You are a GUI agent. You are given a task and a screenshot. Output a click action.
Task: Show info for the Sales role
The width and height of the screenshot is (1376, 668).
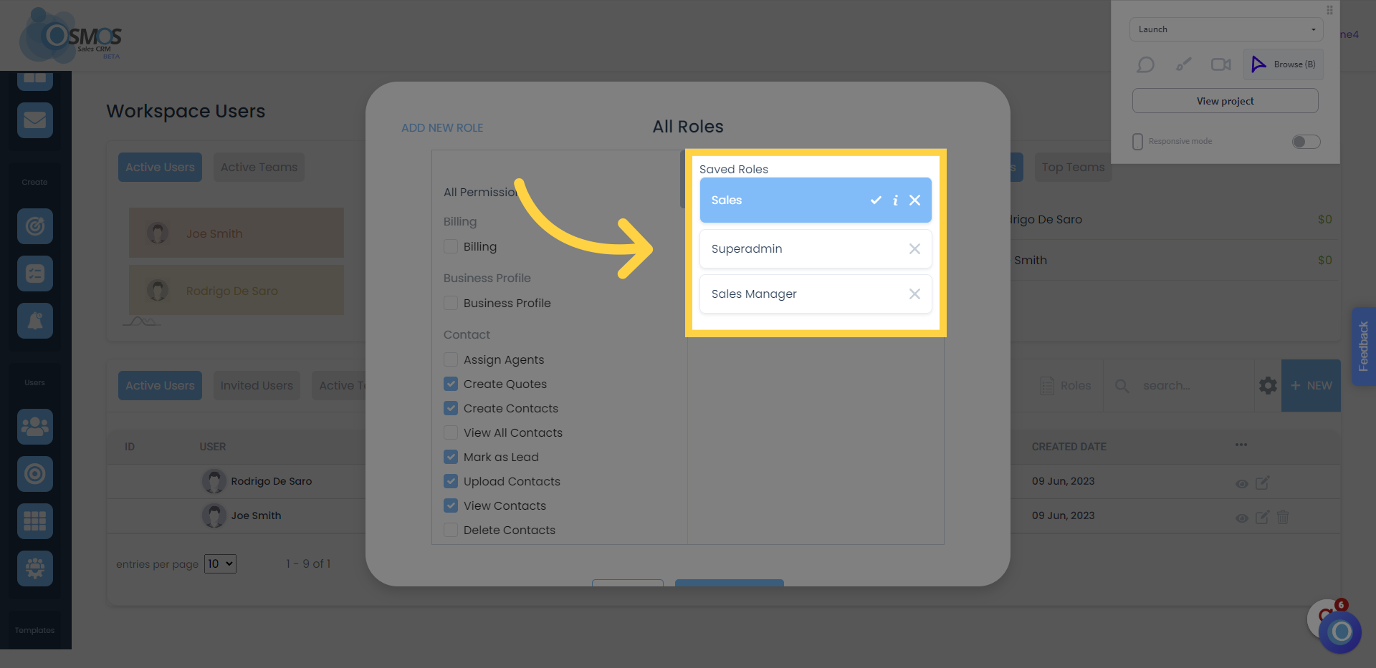[x=895, y=200]
